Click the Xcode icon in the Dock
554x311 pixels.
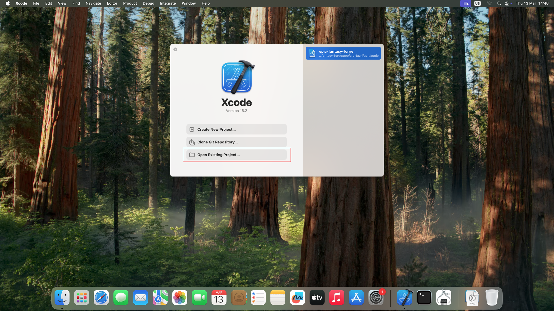point(405,297)
